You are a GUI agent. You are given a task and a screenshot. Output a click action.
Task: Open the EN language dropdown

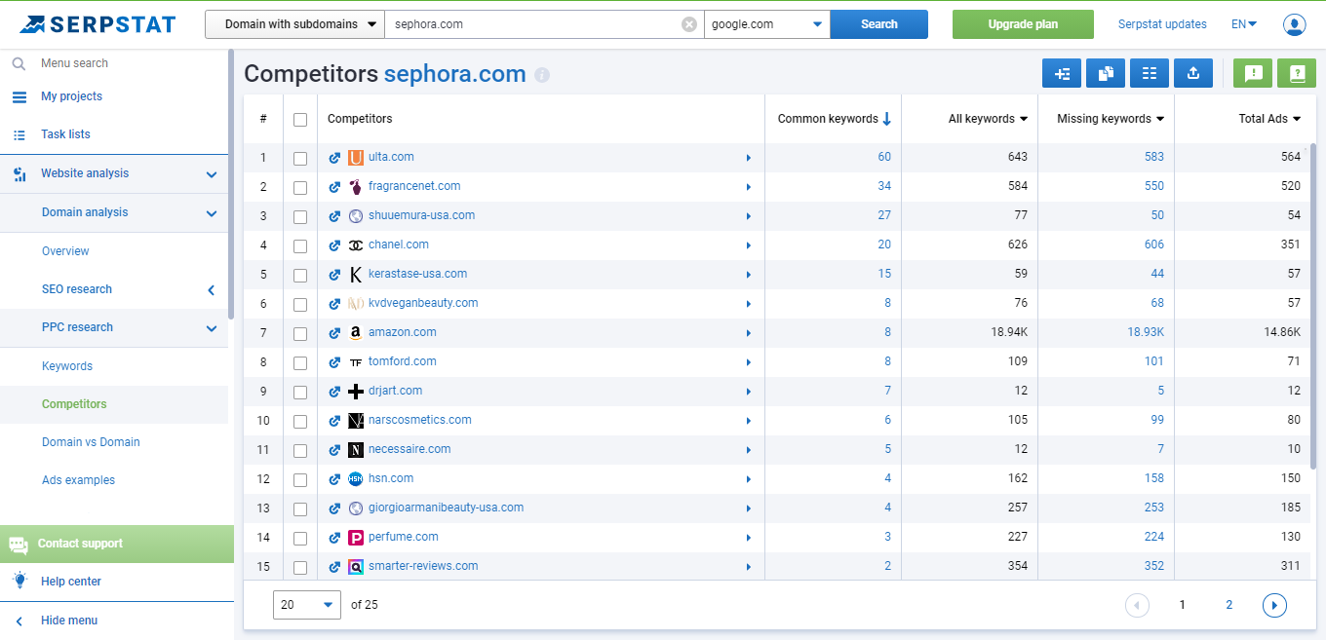coord(1244,24)
